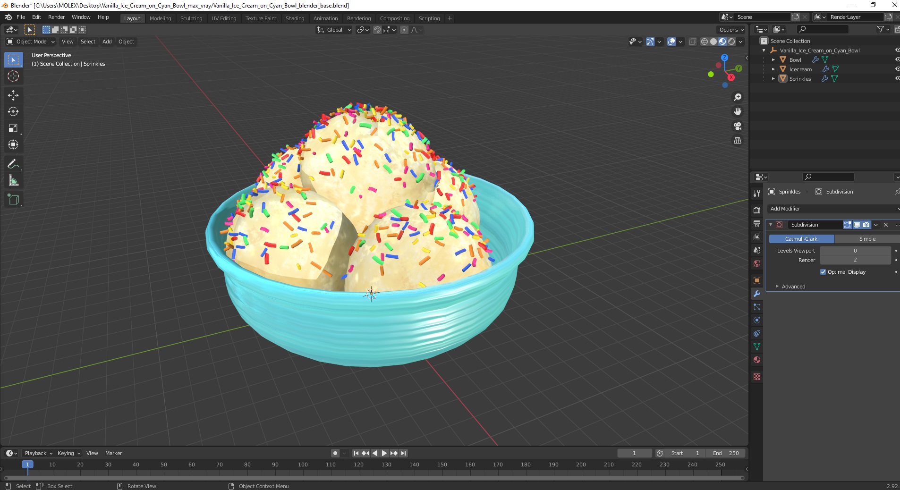Toggle modifier Edit Mode display button

[848, 225]
